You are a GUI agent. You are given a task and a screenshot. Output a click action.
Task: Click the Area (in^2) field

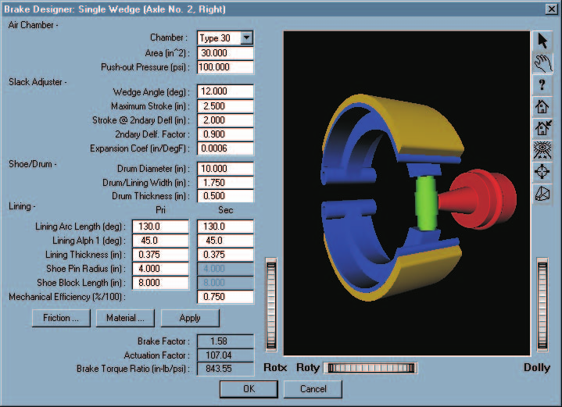[x=225, y=53]
